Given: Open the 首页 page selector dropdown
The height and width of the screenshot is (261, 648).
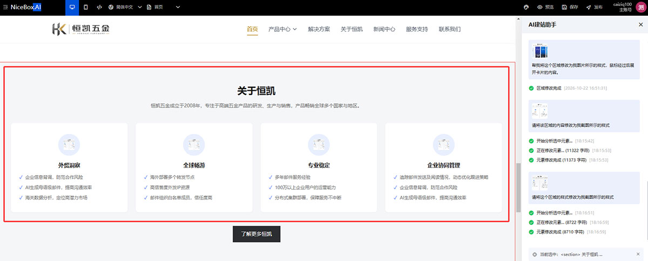Looking at the screenshot, I should (x=164, y=7).
